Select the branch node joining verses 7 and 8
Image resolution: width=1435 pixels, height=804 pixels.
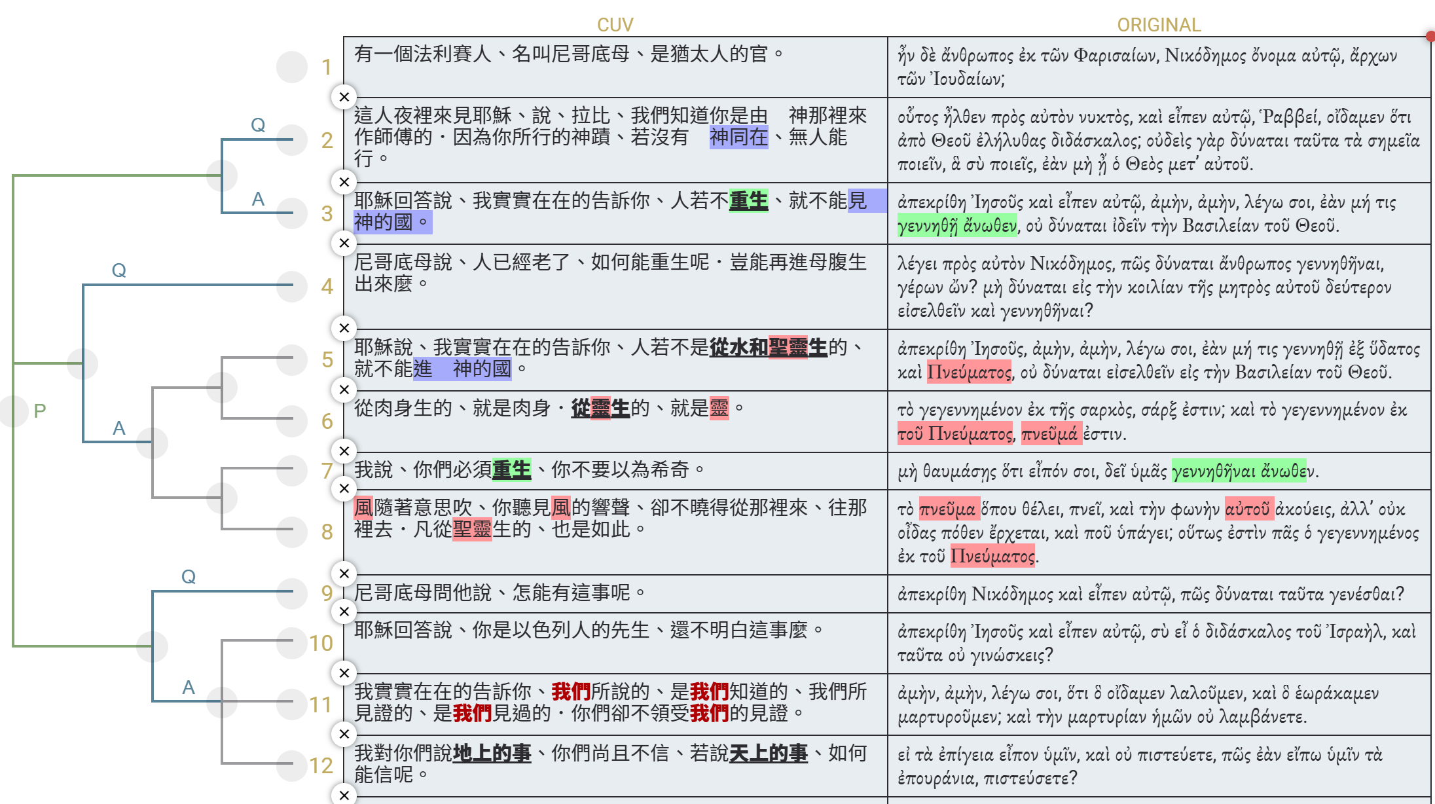coord(222,498)
